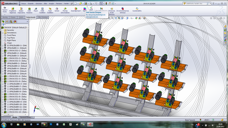Viewport: 228px width, 128px height.
Task: Open the DisplayManager tab icon
Action: pyautogui.click(x=15, y=22)
